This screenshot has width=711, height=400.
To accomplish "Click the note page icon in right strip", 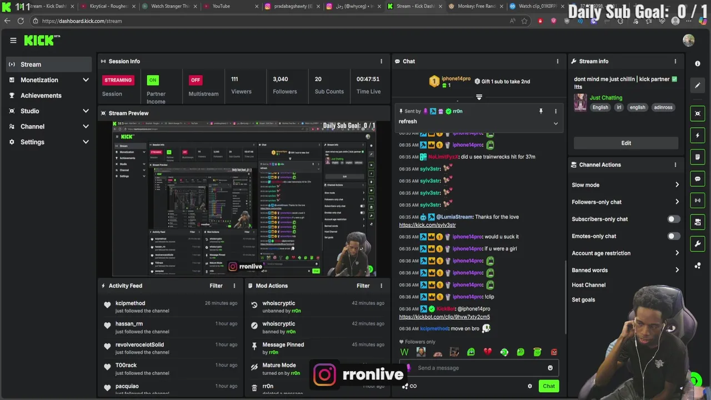I will pos(698,157).
